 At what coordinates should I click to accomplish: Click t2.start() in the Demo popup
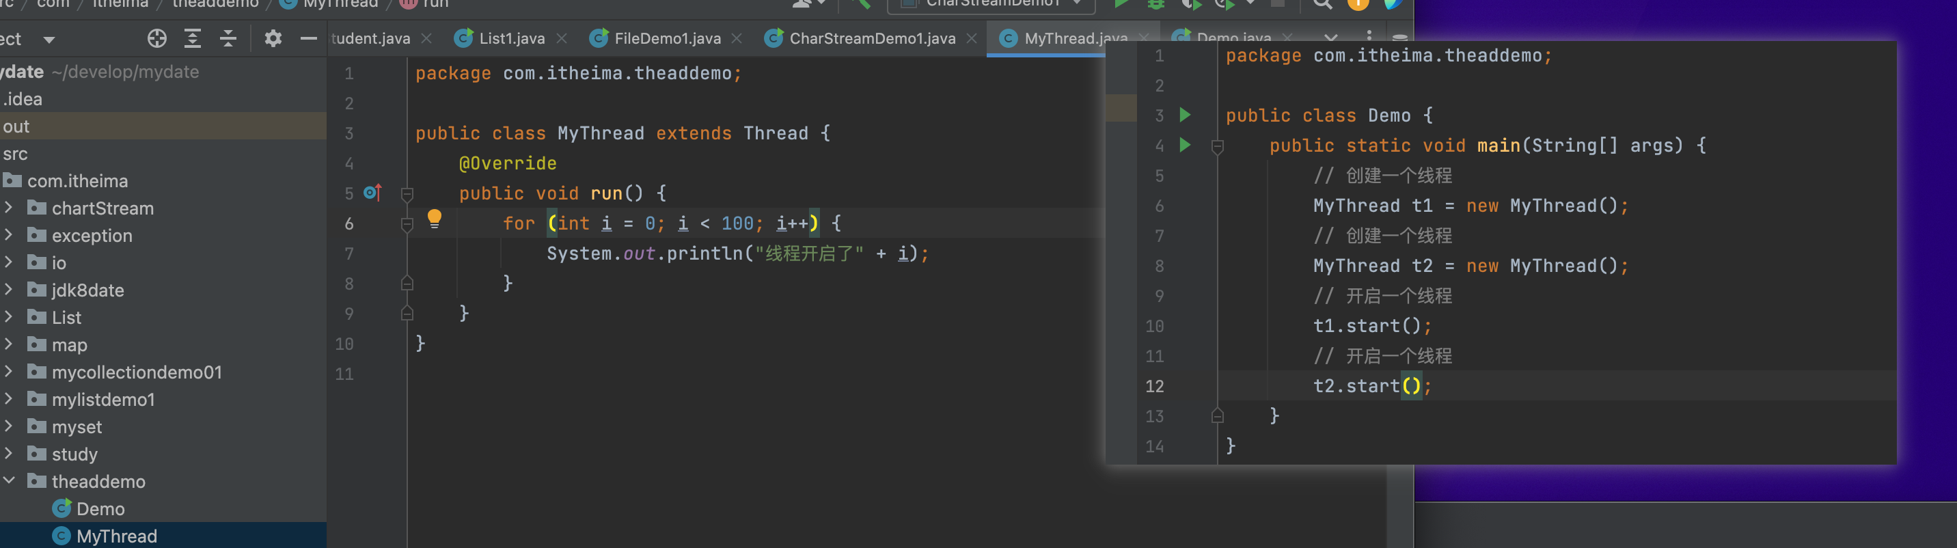[1372, 386]
